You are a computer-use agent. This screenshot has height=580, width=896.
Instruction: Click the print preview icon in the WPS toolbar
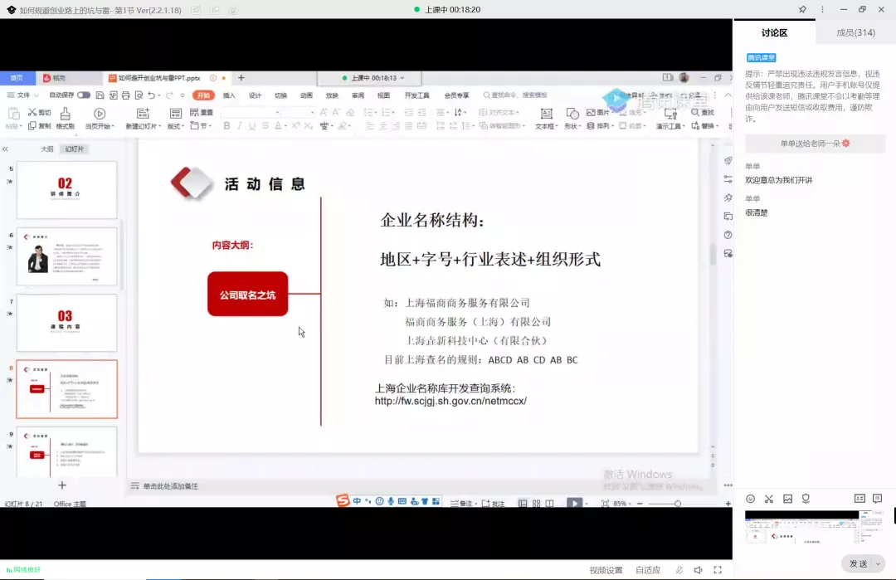pyautogui.click(x=139, y=95)
